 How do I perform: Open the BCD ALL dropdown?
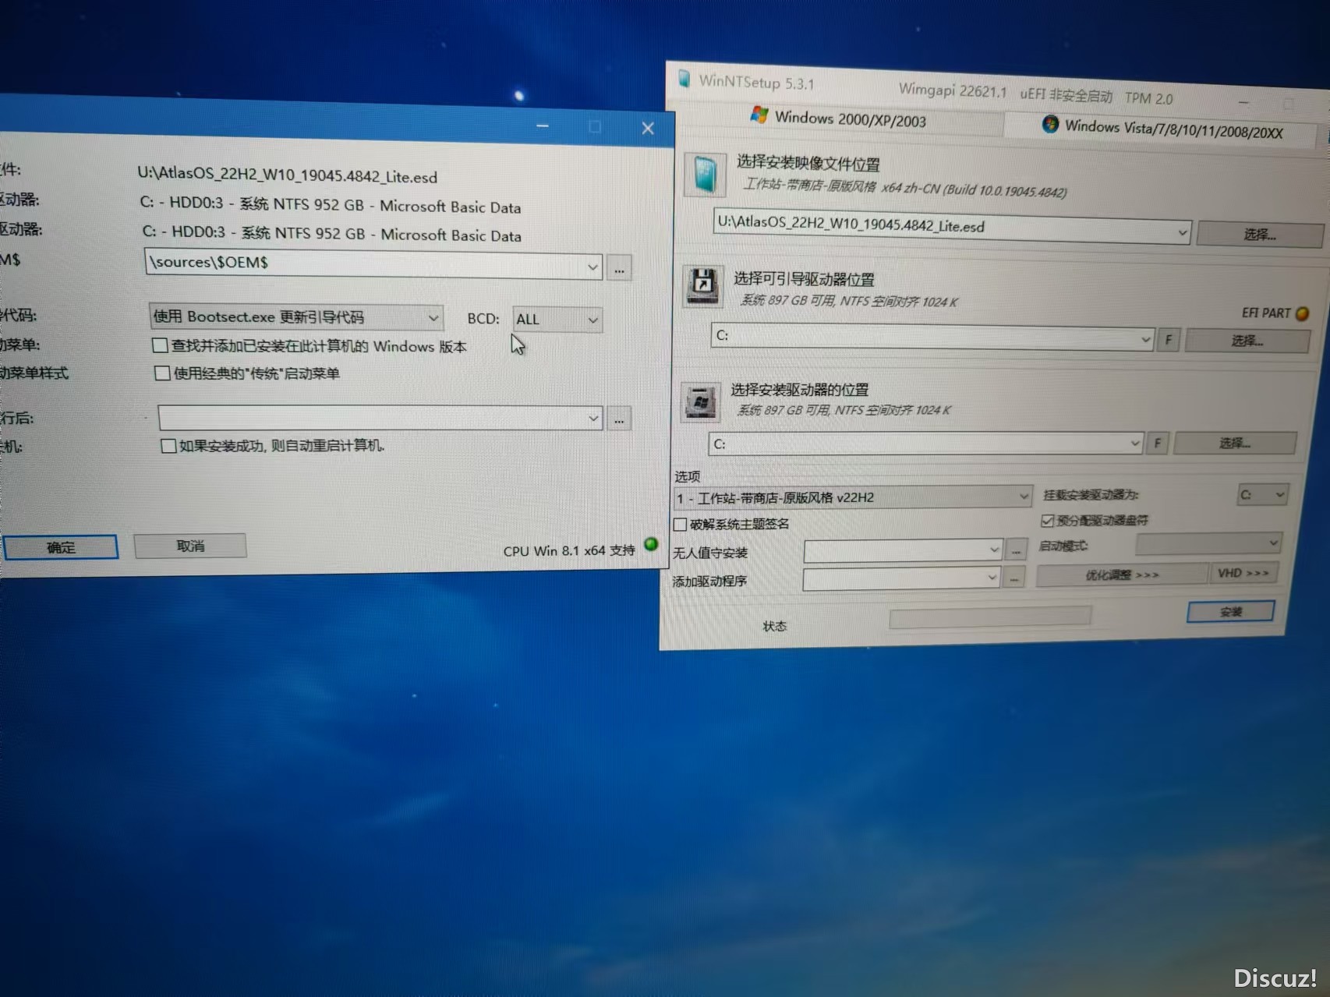point(592,320)
